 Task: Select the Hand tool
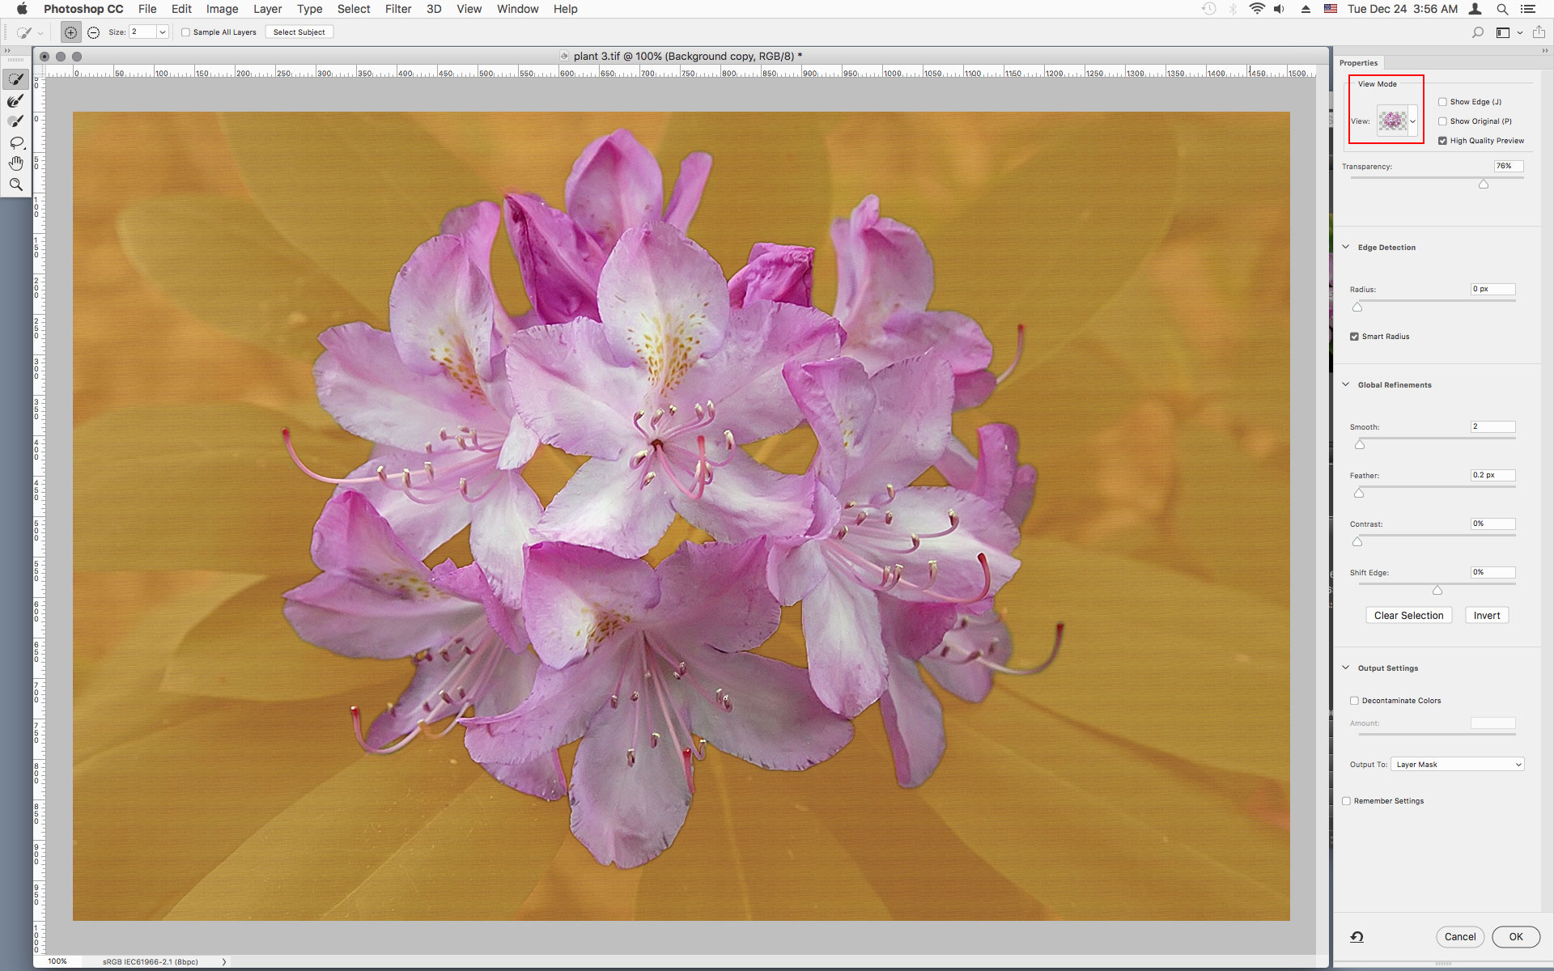click(x=15, y=162)
